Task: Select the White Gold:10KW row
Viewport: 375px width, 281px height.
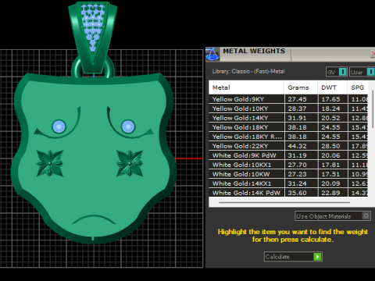Action: [288, 174]
